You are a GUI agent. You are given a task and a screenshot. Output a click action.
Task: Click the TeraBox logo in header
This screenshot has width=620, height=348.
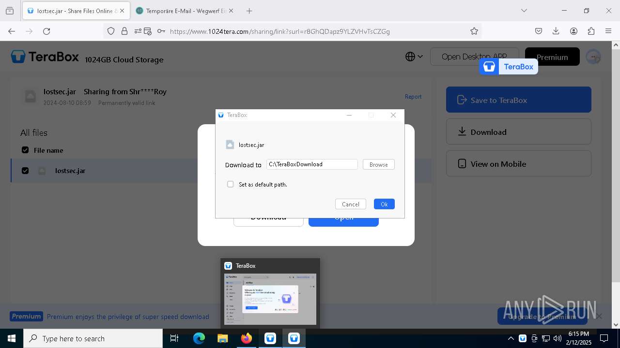tap(45, 57)
